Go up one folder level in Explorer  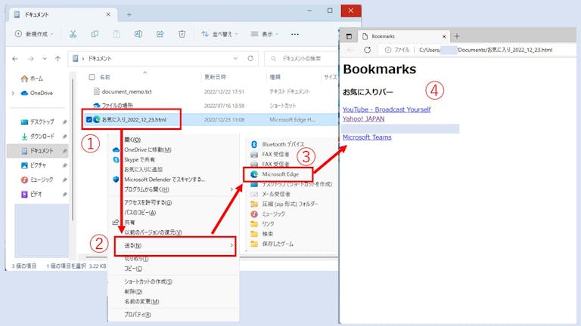coord(57,58)
